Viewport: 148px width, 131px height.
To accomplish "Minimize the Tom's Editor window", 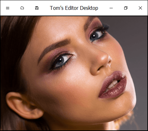I will point(111,8).
